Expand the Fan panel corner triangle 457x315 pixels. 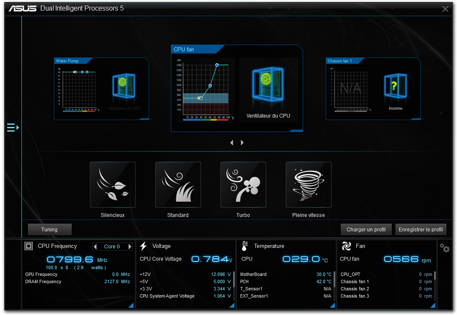[x=433, y=305]
